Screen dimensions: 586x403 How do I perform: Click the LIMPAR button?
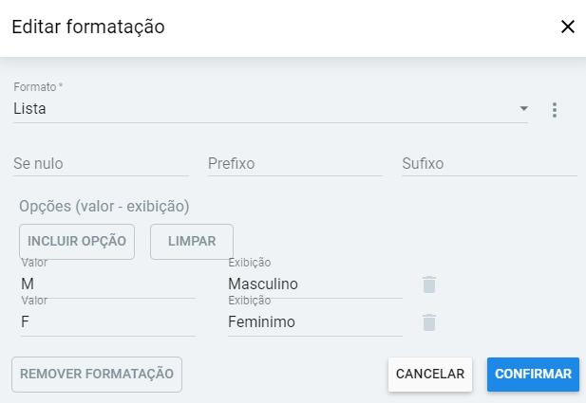[x=192, y=241]
